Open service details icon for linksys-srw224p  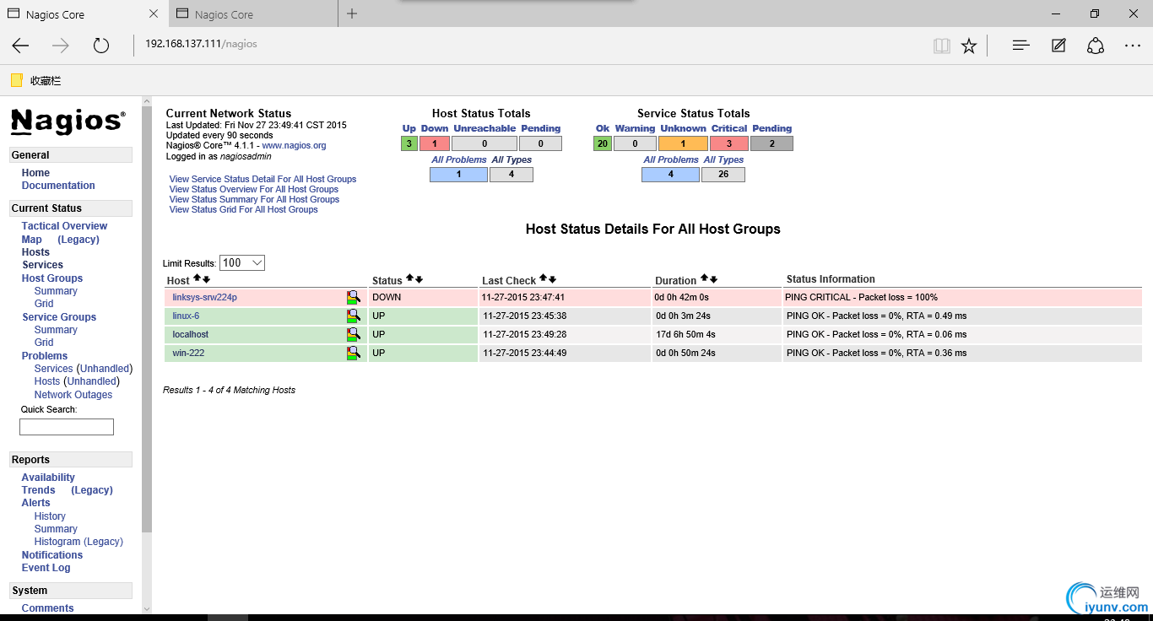[x=354, y=297]
